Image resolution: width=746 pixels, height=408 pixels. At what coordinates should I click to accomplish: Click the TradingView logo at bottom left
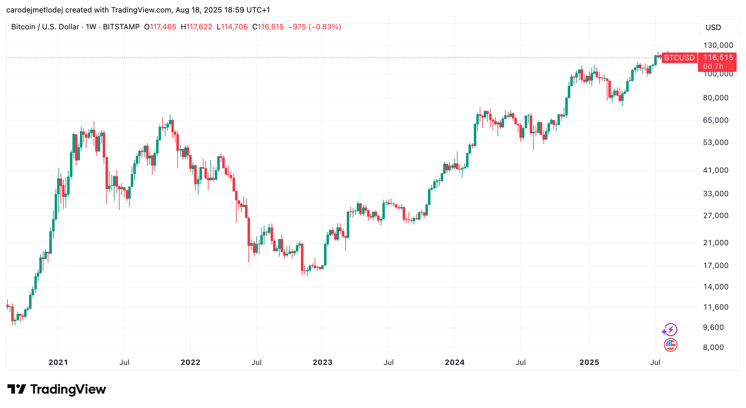56,389
